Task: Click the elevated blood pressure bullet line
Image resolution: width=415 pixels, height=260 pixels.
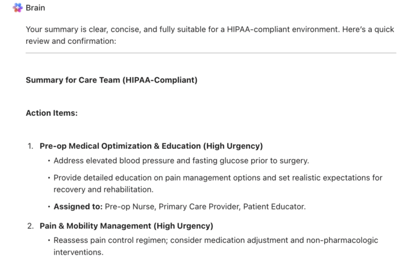Action: [x=181, y=161]
